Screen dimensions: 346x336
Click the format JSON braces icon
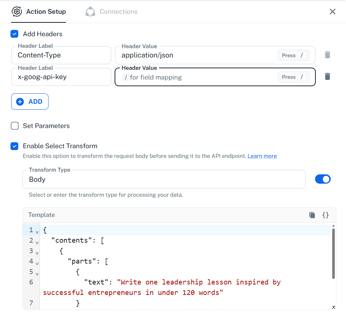[325, 215]
